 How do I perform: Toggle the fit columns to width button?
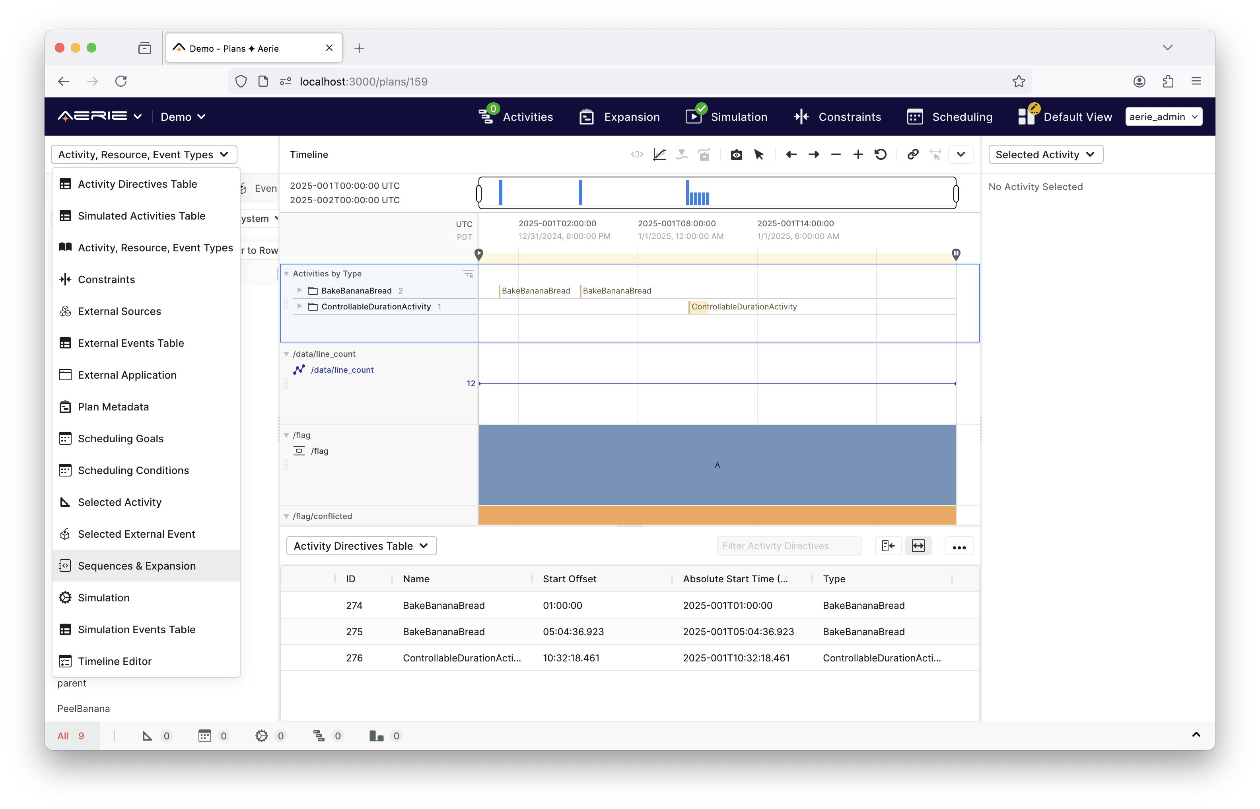[918, 546]
